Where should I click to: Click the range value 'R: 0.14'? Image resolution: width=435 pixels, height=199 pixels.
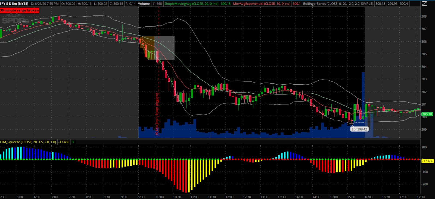[130, 4]
